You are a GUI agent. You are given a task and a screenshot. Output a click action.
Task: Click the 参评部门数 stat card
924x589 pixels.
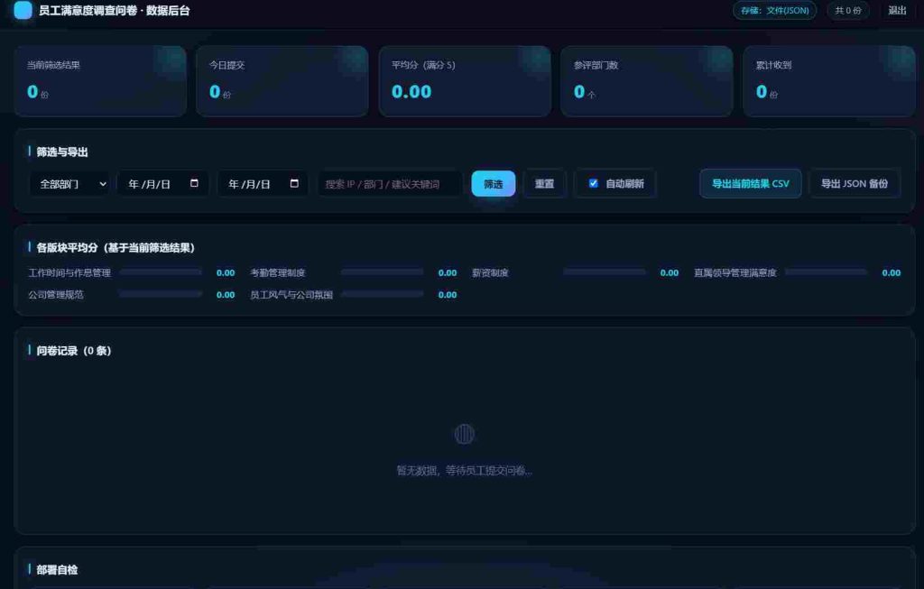click(647, 80)
